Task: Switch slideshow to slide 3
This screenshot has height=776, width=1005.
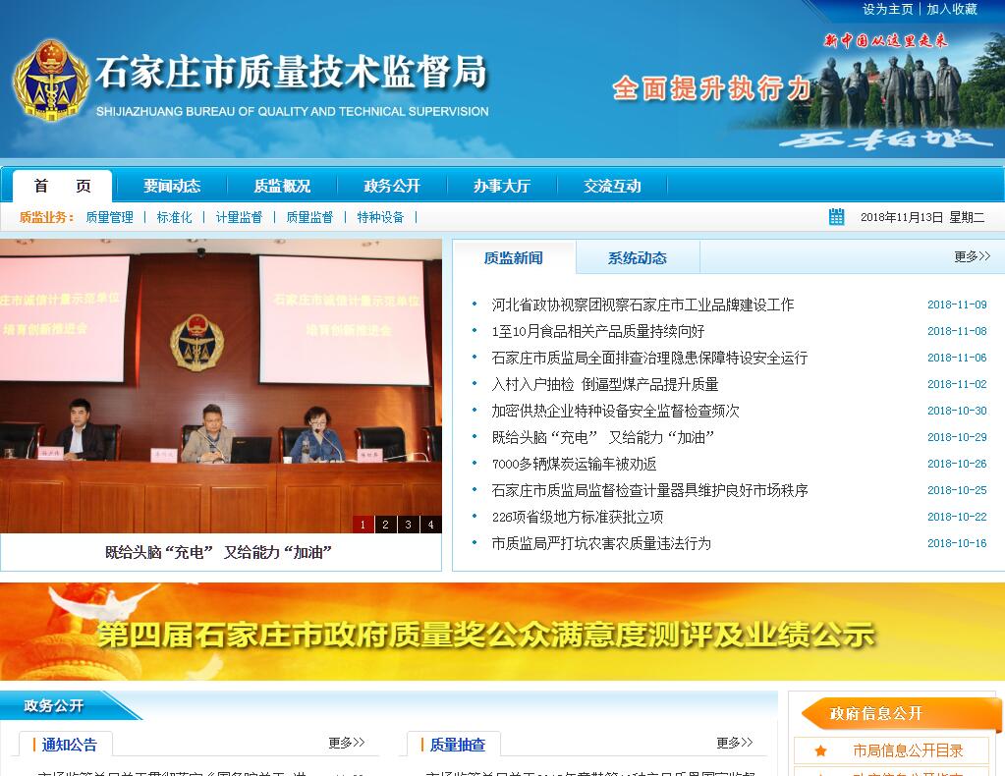Action: pos(408,525)
